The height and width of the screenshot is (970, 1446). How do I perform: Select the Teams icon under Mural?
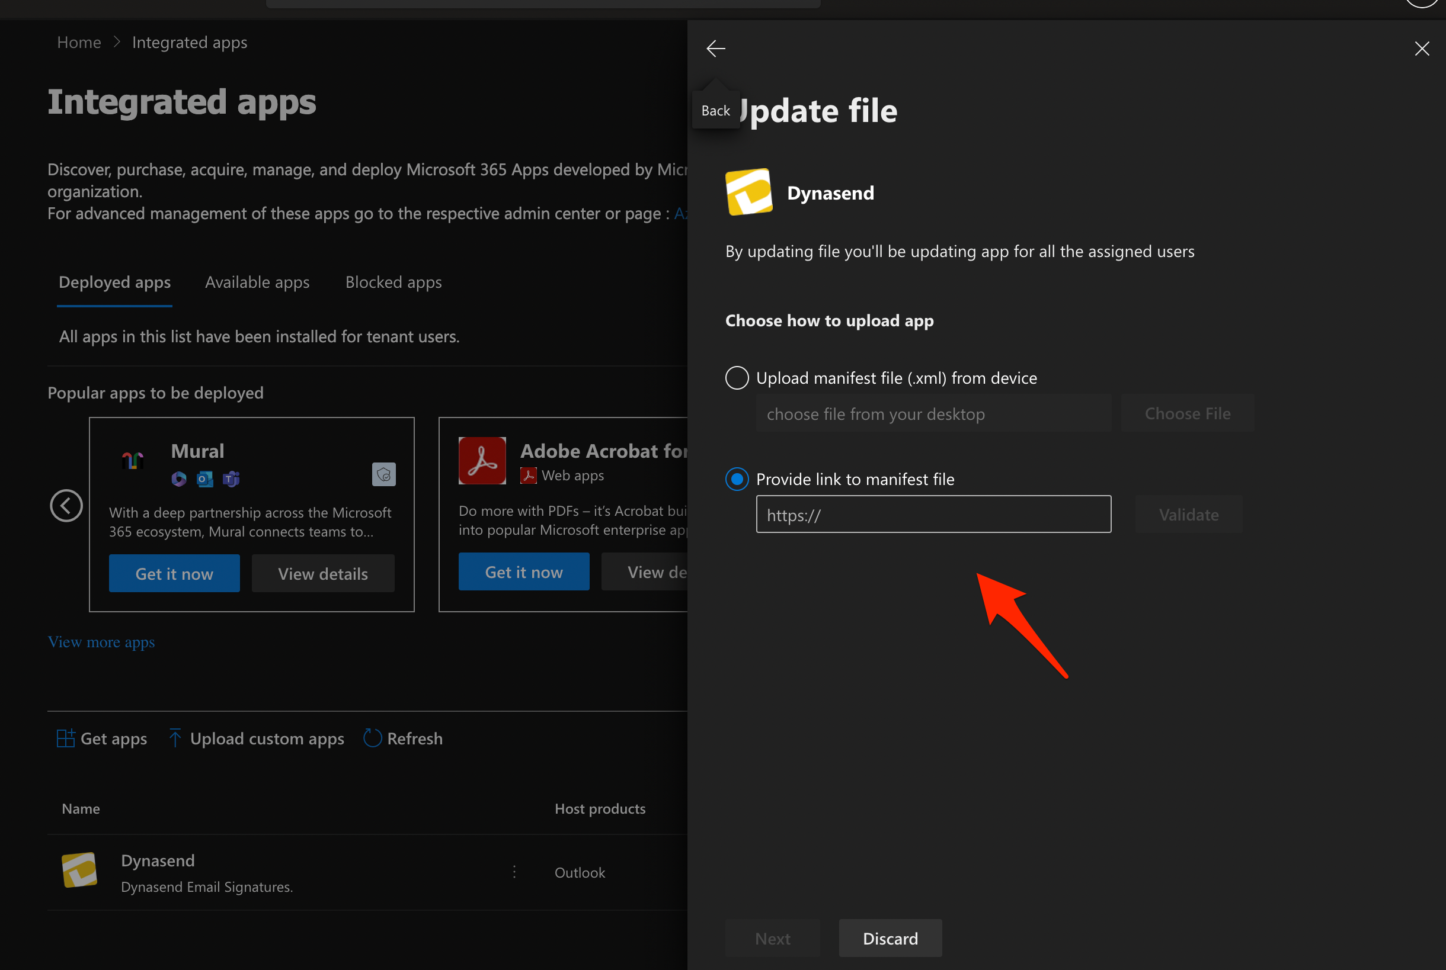(231, 479)
